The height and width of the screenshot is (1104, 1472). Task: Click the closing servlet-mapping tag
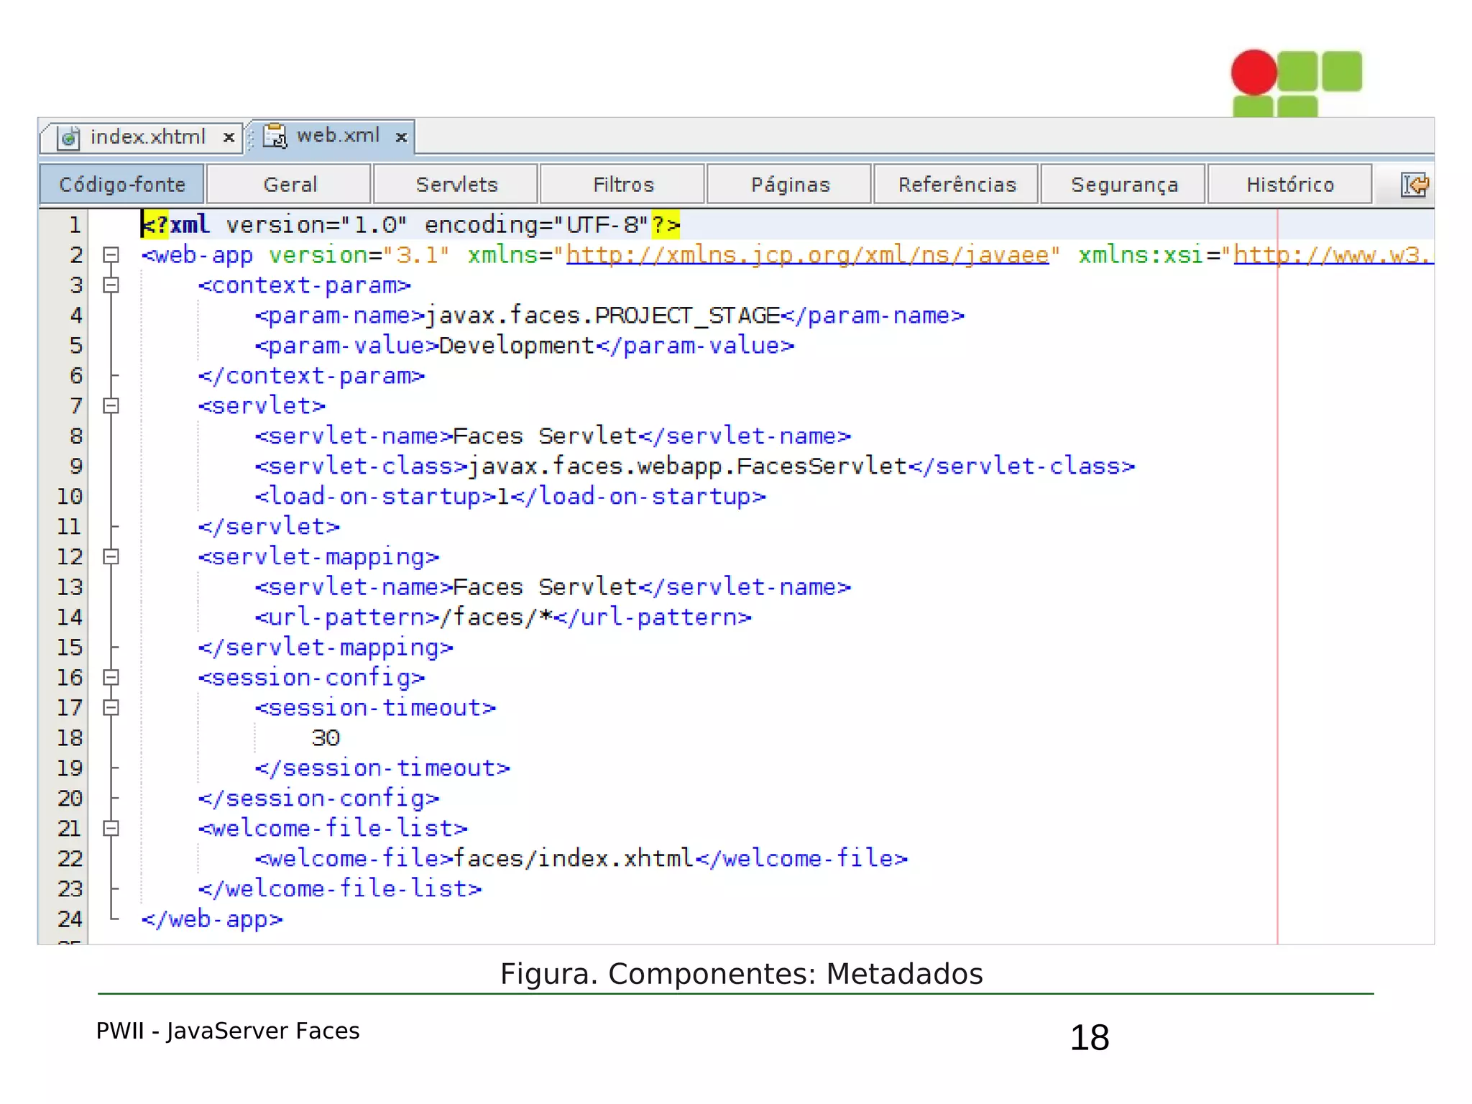(326, 648)
